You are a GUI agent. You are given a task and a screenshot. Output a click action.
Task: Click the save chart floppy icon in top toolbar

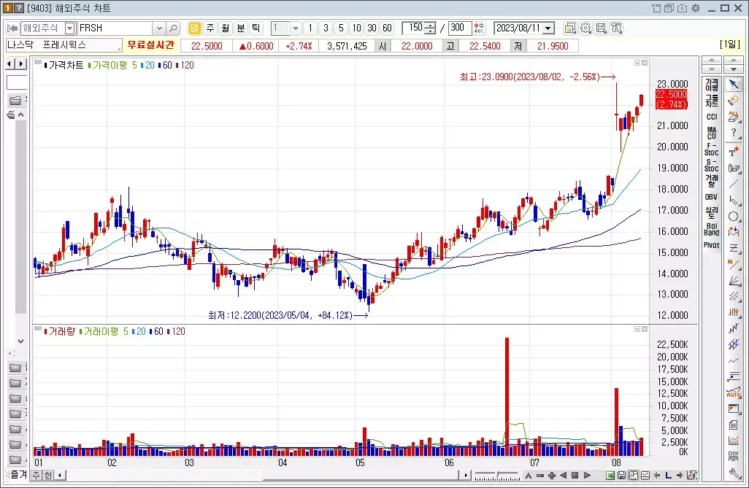tap(601, 28)
